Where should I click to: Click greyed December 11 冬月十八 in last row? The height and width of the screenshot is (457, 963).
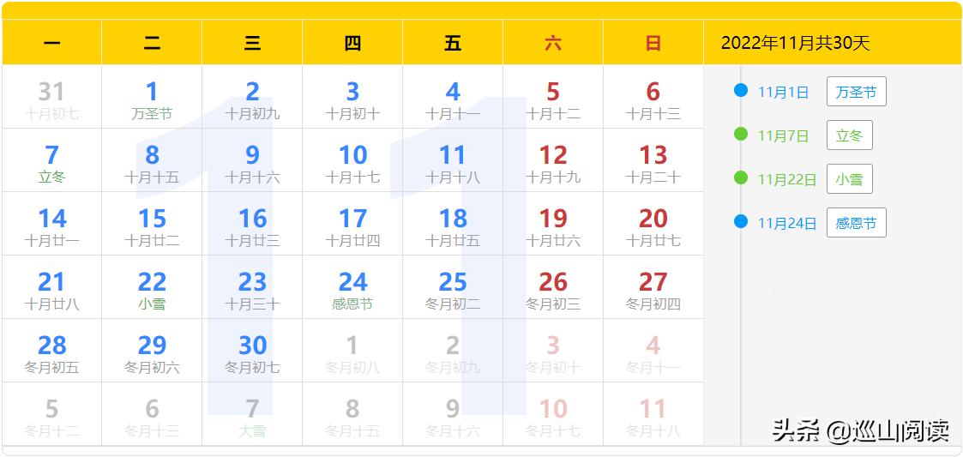tap(653, 414)
